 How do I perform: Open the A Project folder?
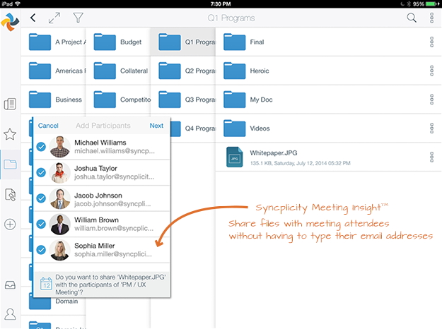(53, 42)
